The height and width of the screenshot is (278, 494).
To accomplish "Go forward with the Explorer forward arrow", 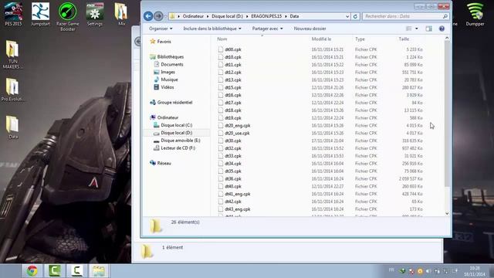I will 158,16.
